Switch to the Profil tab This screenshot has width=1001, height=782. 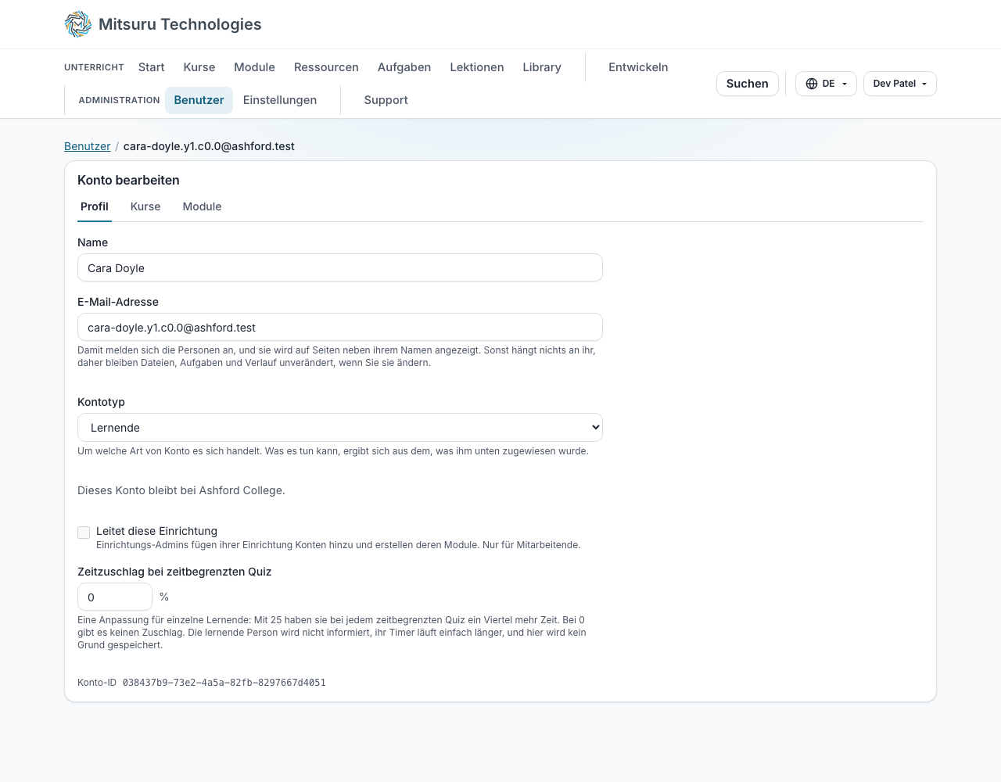pos(95,206)
